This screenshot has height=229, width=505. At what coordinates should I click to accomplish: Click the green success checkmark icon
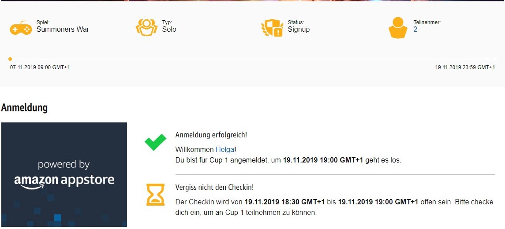(155, 142)
